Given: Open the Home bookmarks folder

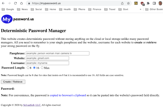Looking at the screenshot, I should point(50,9).
